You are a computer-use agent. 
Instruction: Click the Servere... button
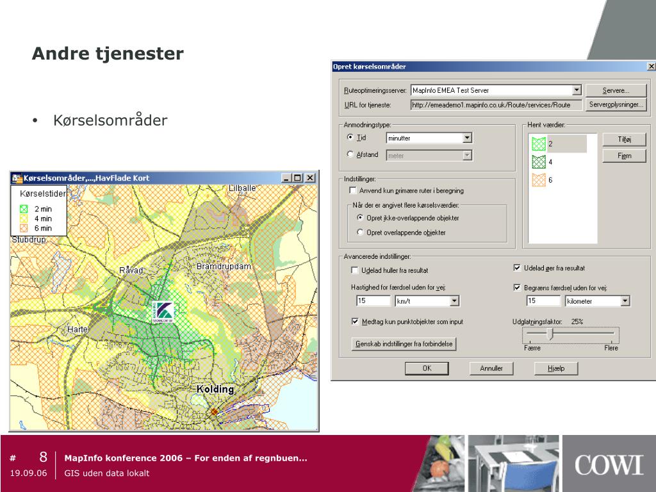[616, 90]
